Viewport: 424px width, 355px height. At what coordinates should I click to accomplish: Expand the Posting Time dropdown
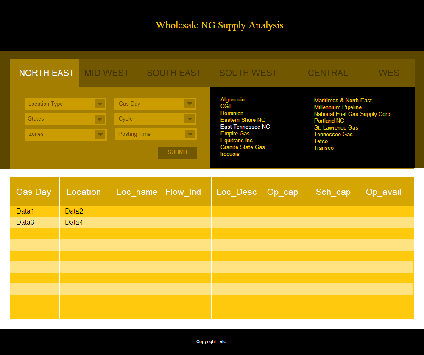(156, 134)
